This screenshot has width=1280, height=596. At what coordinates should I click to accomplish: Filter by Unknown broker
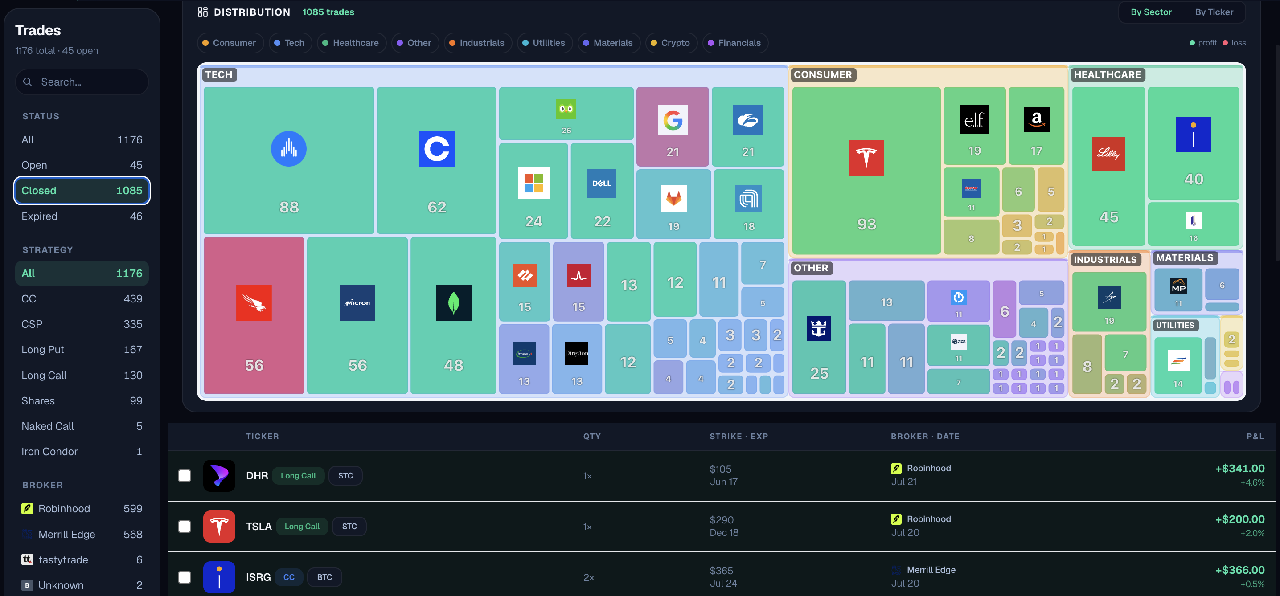point(82,585)
